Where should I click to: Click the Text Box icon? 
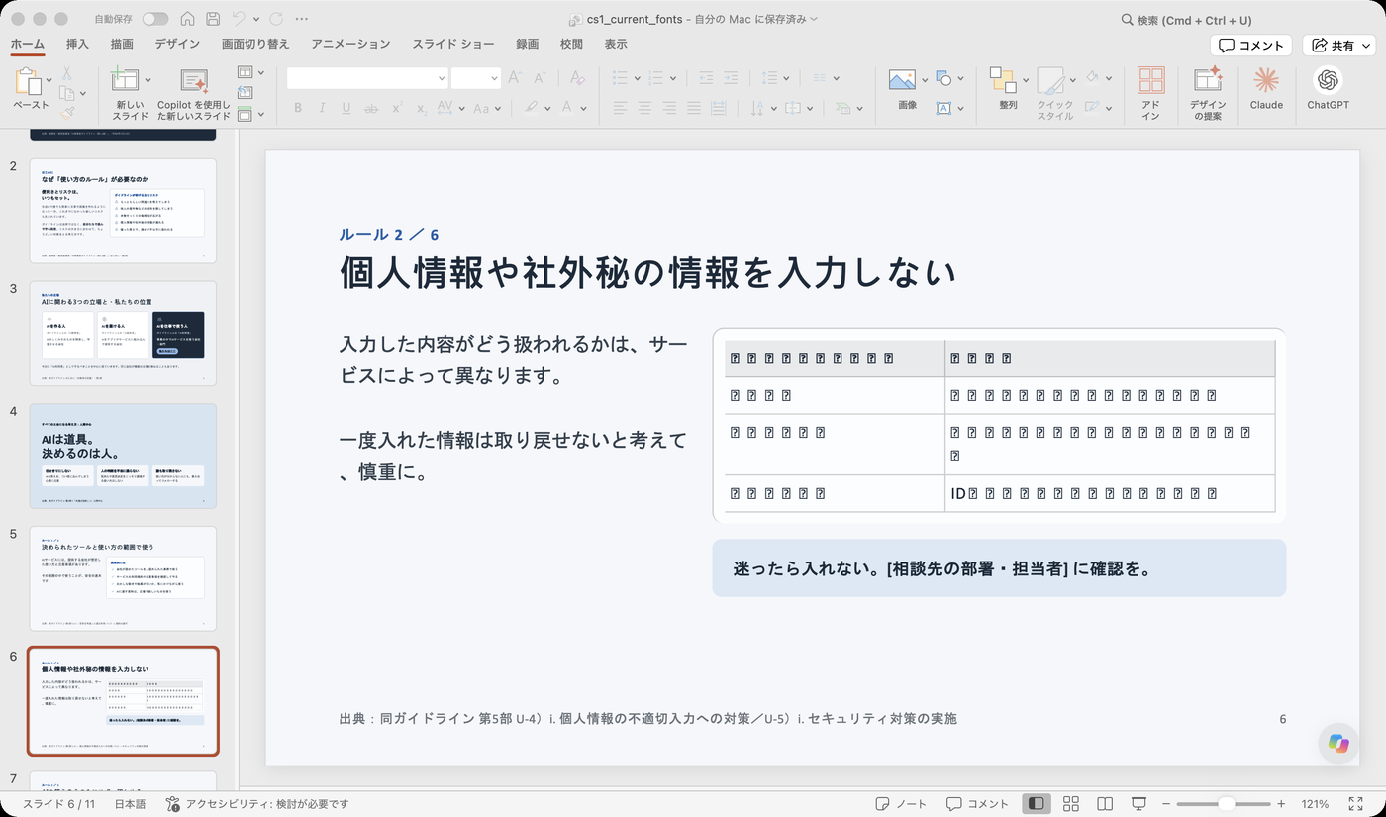pos(943,107)
